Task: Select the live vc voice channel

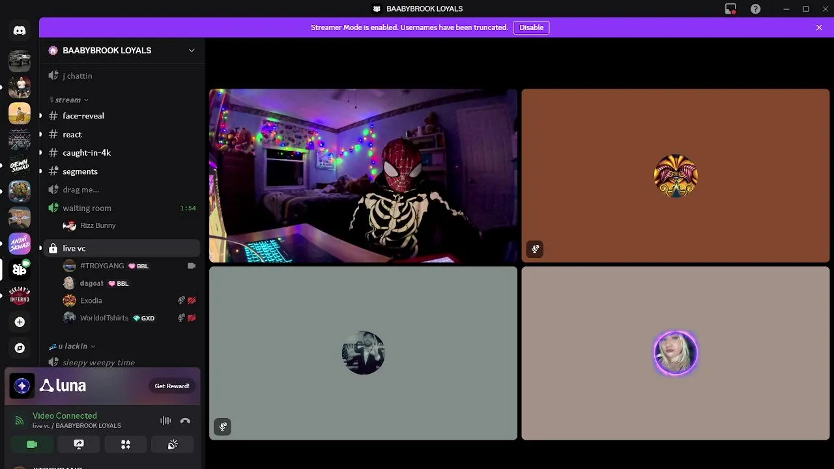Action: (121, 248)
